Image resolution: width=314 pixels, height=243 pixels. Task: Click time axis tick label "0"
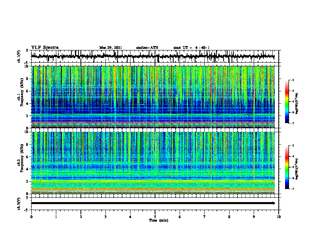[x=31, y=217]
